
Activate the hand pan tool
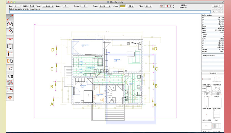click(10, 97)
